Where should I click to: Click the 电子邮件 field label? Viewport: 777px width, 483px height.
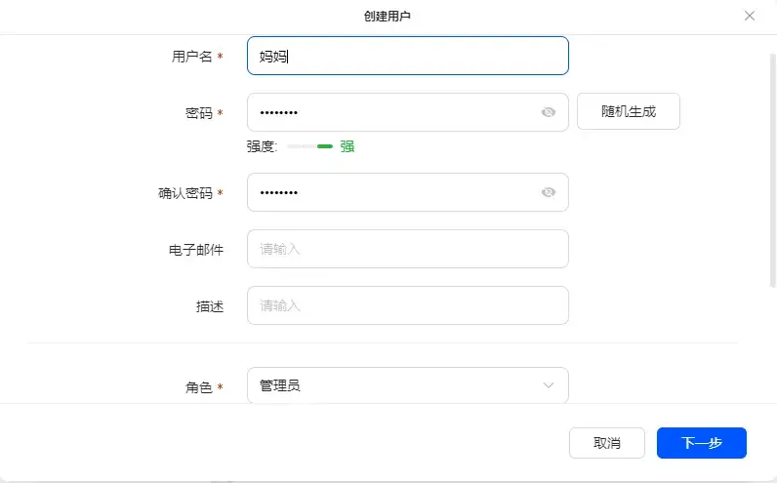point(196,250)
